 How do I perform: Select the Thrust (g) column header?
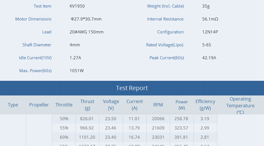[x=87, y=105]
